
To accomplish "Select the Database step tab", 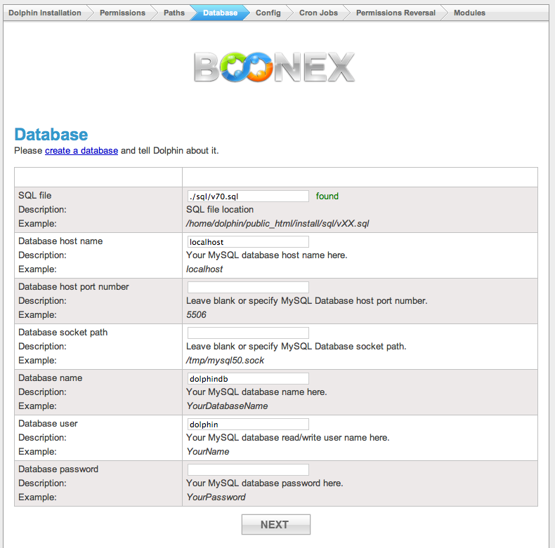I will (220, 13).
